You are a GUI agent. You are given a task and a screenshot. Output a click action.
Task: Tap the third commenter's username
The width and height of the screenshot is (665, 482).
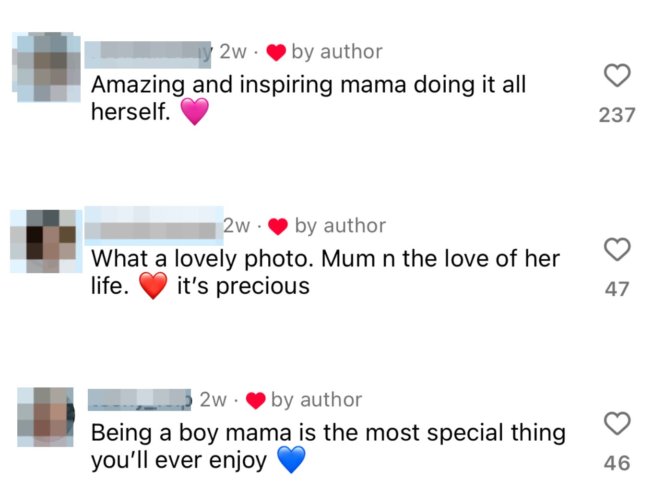click(x=140, y=400)
